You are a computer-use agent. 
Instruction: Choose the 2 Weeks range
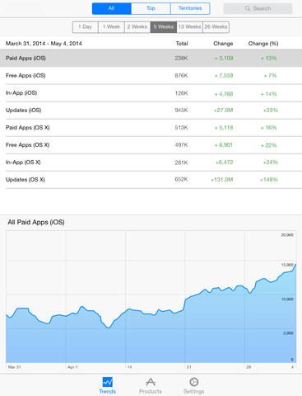coord(137,27)
